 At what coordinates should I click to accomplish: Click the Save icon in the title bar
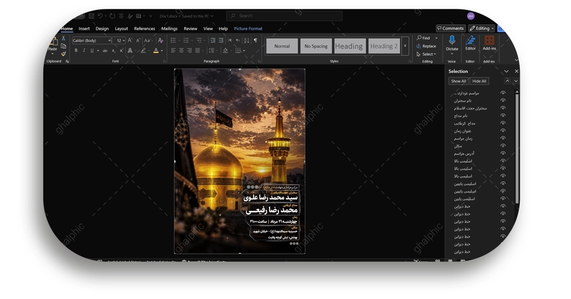tap(92, 16)
